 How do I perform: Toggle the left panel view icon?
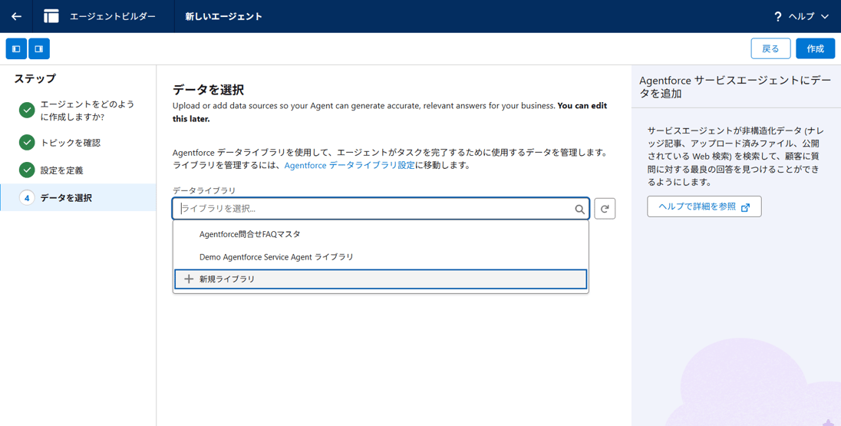point(16,49)
